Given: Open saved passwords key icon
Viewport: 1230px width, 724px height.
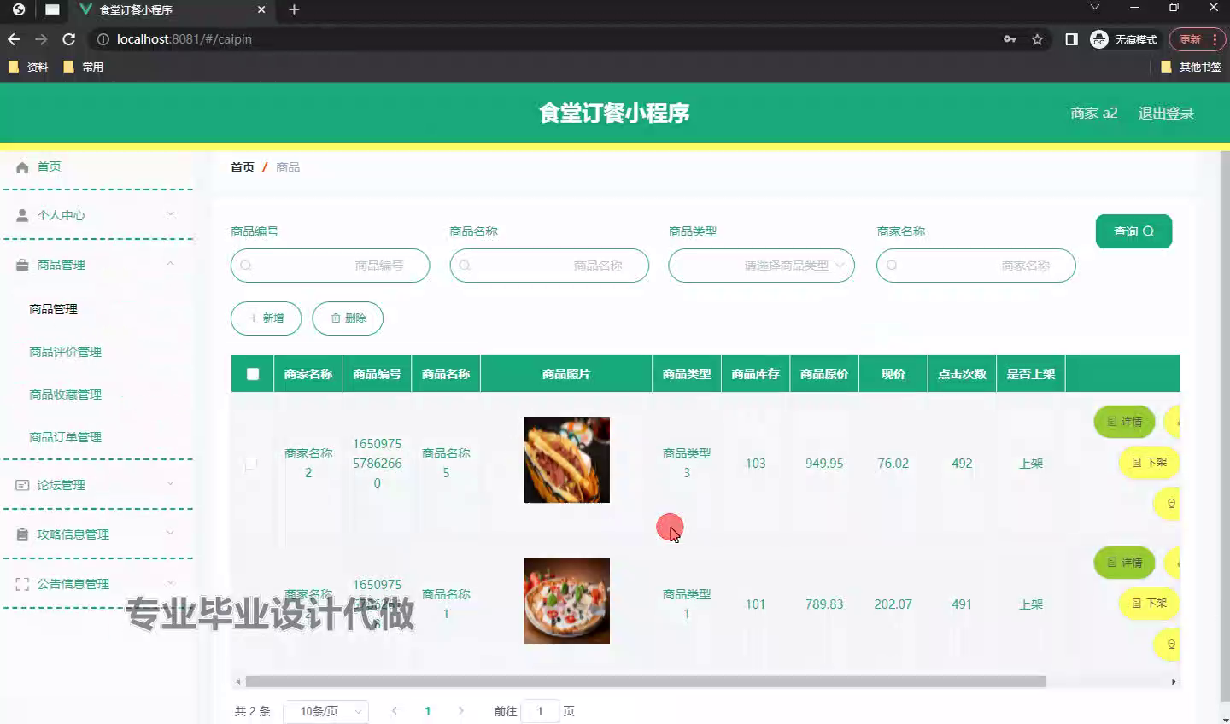Looking at the screenshot, I should (x=1010, y=39).
